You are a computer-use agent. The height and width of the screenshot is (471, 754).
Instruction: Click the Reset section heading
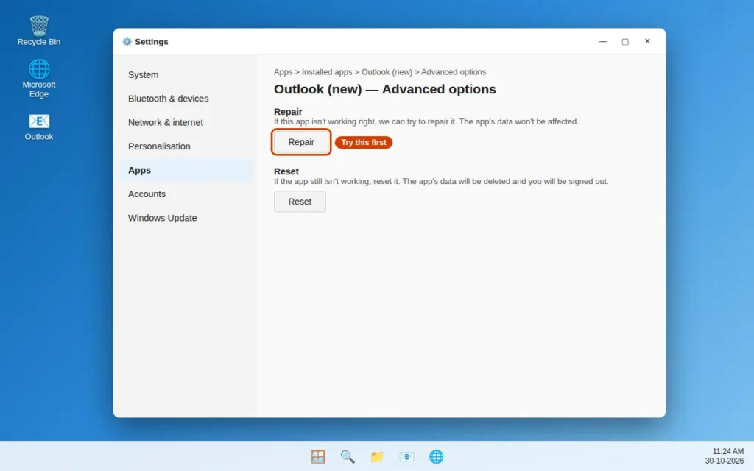tap(286, 171)
